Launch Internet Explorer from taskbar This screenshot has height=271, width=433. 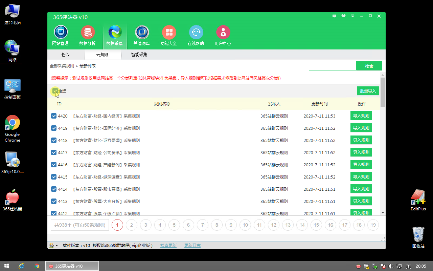tap(21, 266)
